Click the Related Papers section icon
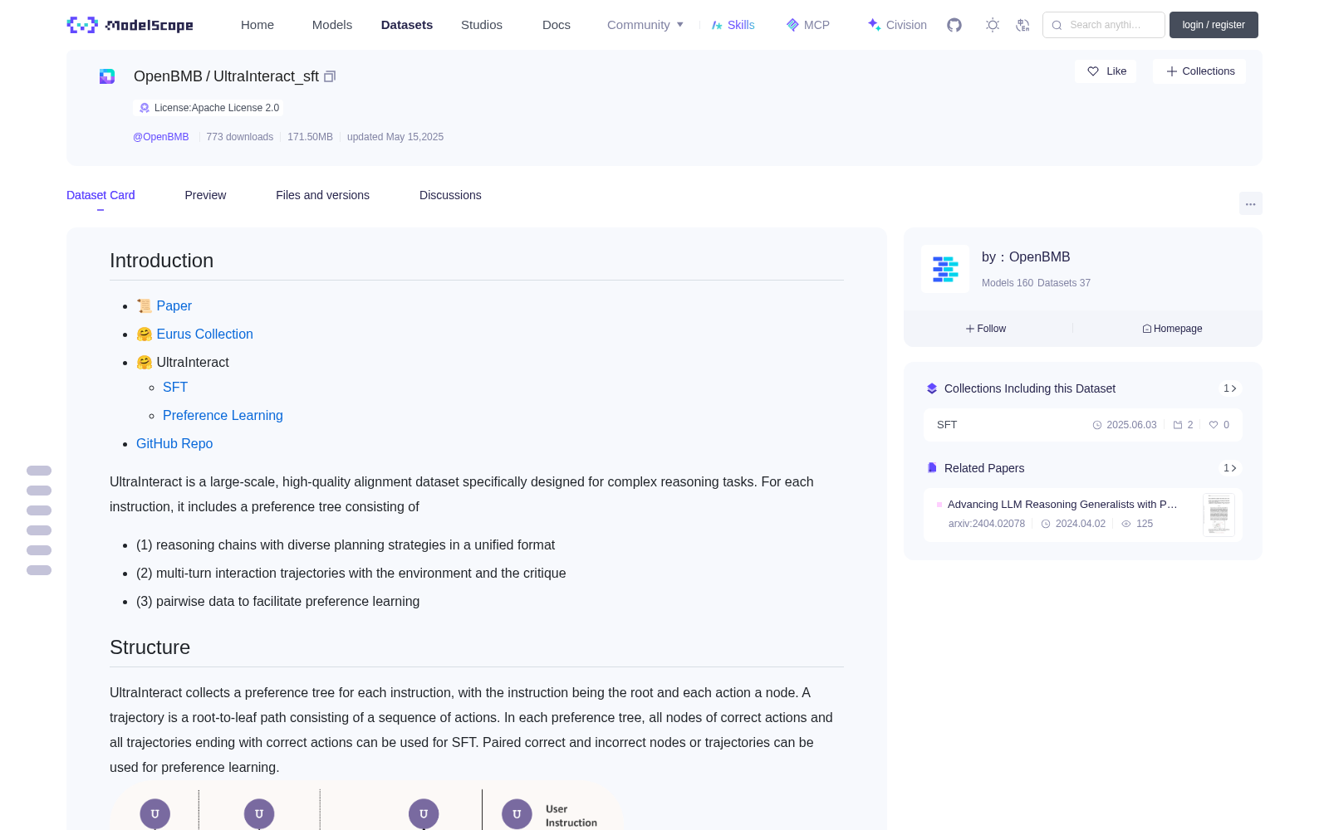1329x830 pixels. 932,468
